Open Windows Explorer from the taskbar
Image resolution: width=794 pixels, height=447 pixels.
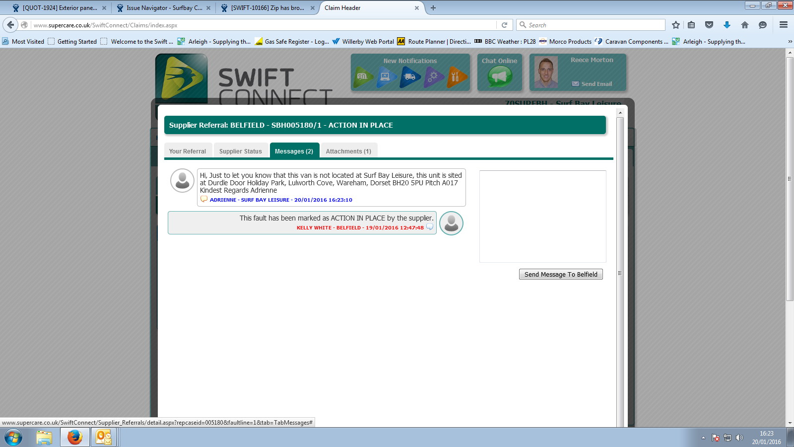point(44,438)
